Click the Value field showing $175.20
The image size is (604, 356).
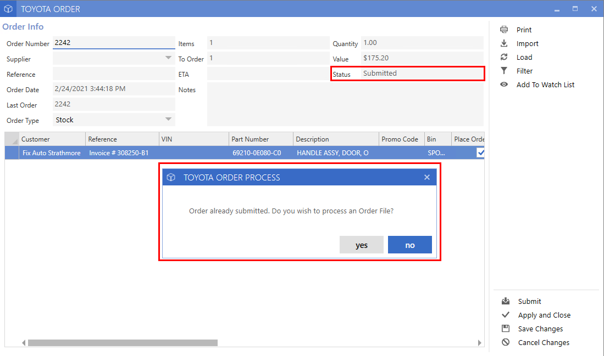pyautogui.click(x=422, y=58)
